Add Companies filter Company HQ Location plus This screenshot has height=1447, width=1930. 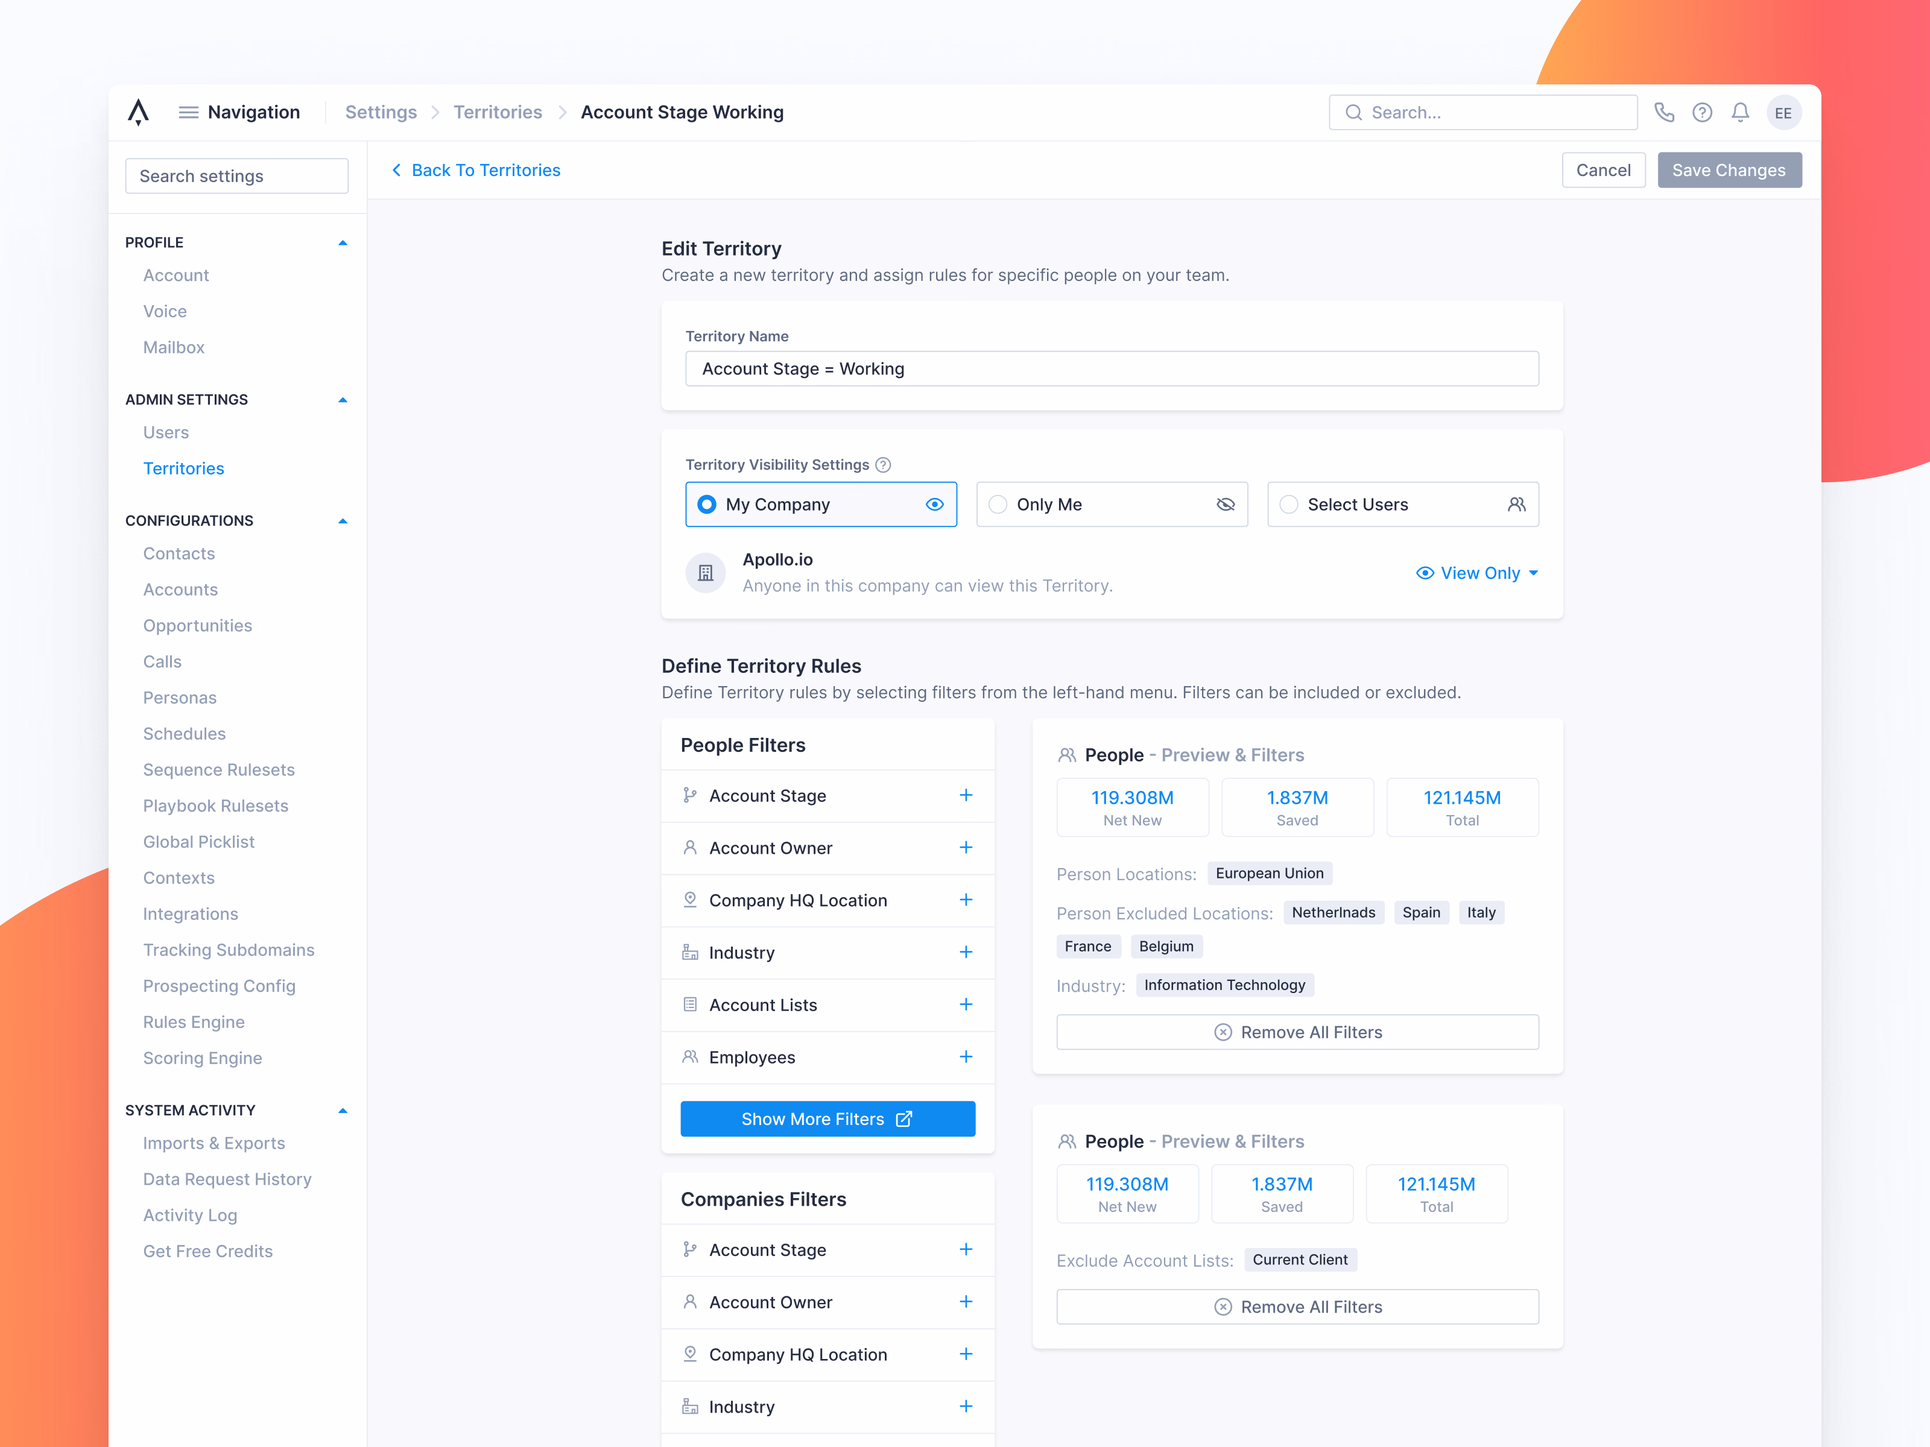pyautogui.click(x=966, y=1354)
